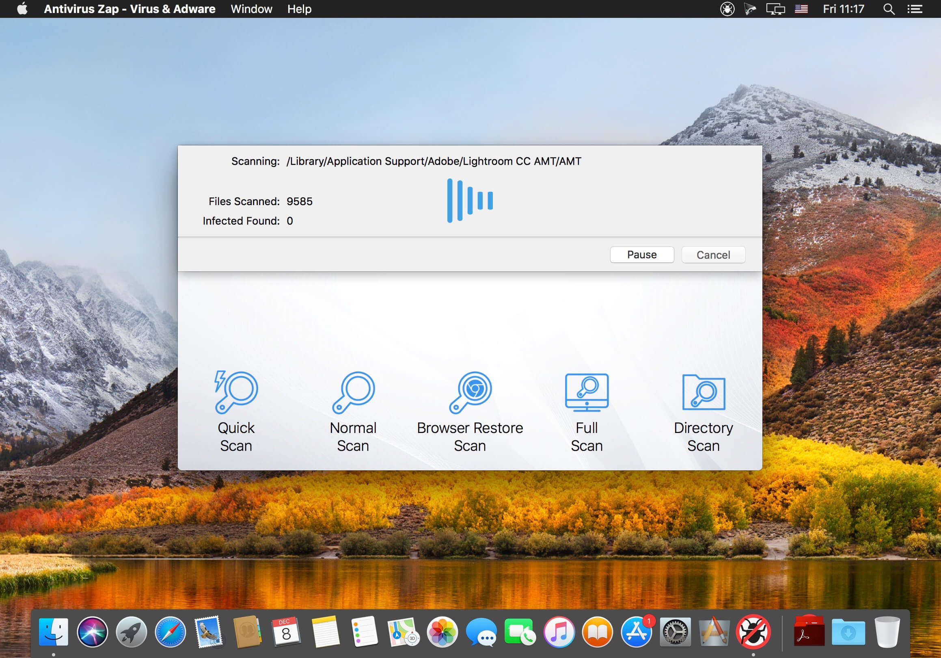Open Spotlight search magnifier

(x=889, y=9)
